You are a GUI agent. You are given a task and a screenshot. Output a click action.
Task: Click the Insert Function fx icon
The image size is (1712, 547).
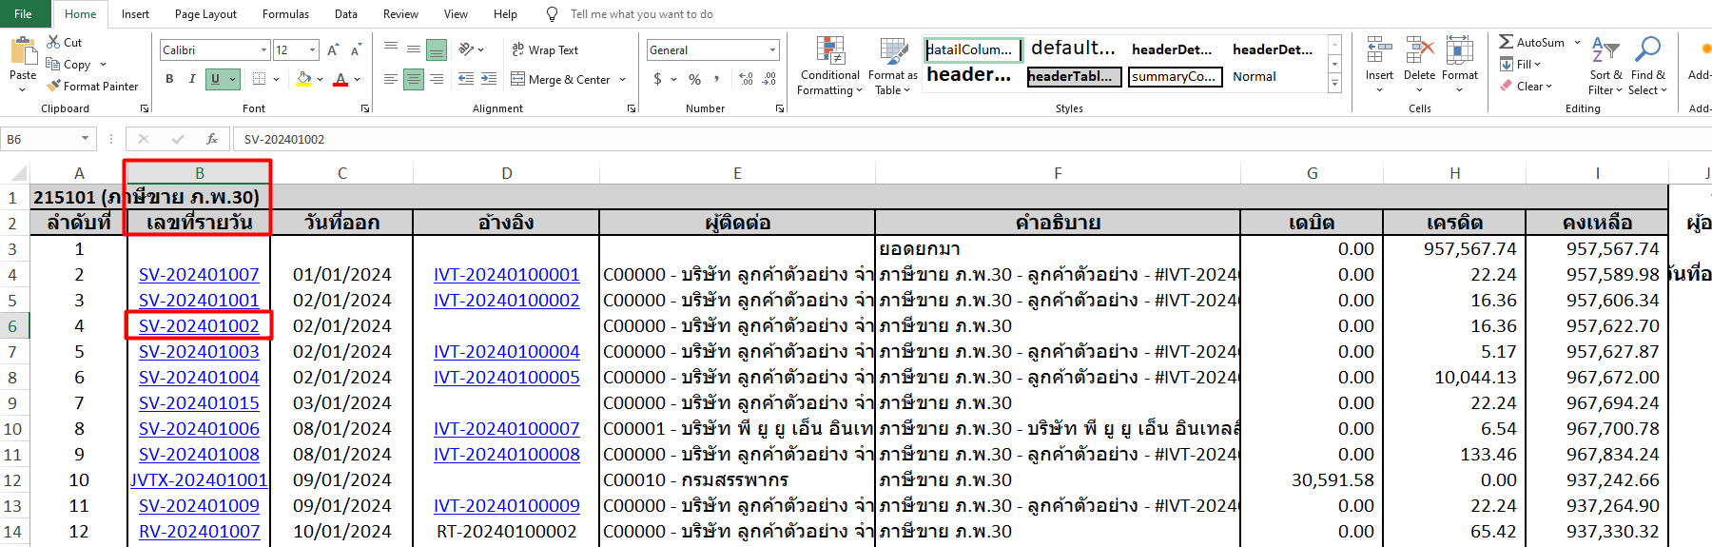212,139
